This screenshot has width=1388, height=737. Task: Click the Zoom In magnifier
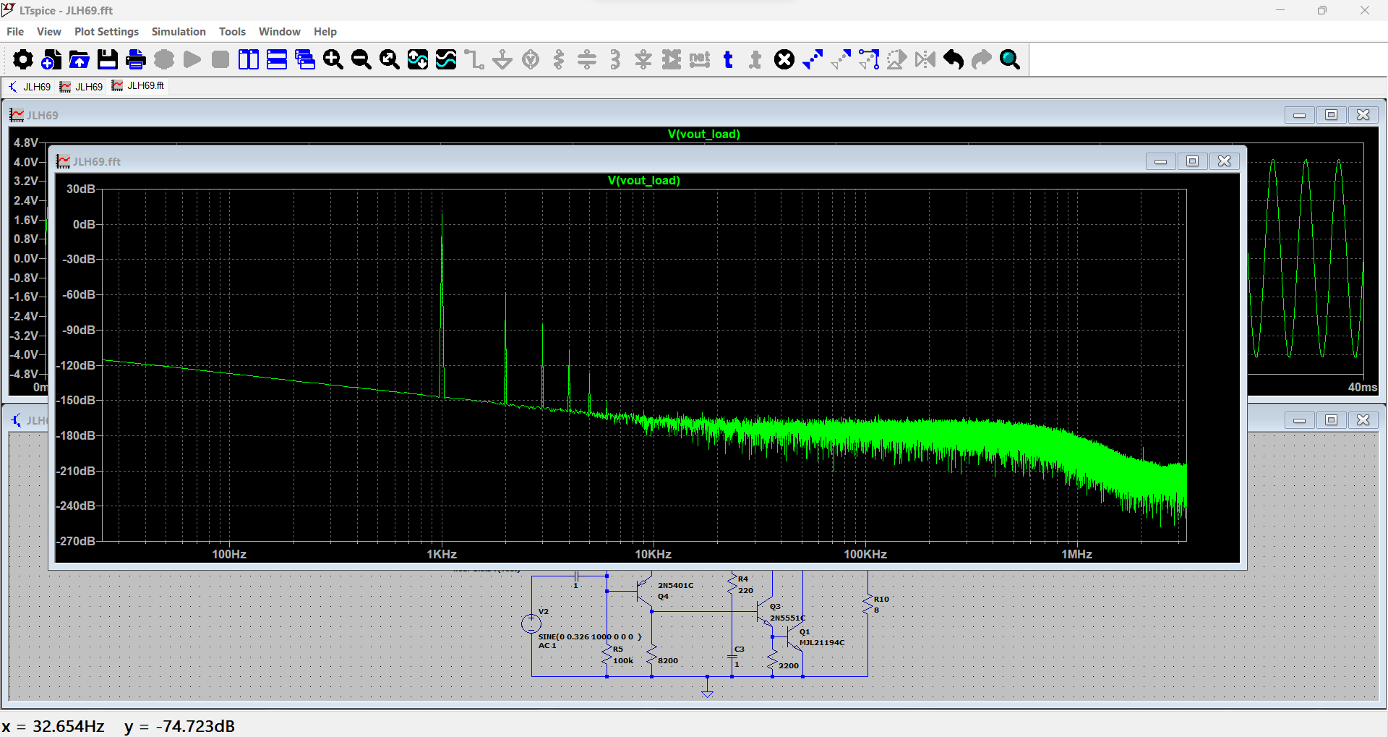point(333,59)
